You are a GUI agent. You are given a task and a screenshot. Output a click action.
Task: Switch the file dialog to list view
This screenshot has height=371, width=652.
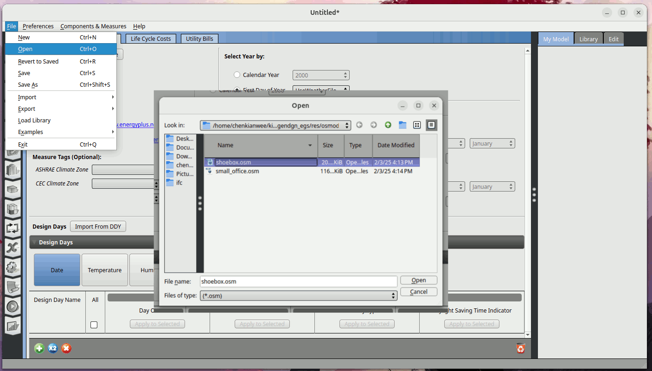[x=417, y=125]
